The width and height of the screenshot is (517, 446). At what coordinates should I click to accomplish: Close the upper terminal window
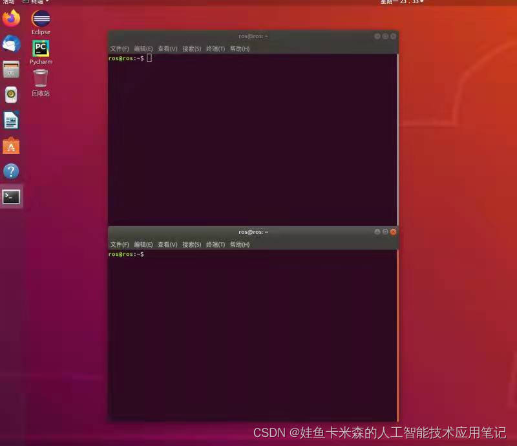point(393,36)
